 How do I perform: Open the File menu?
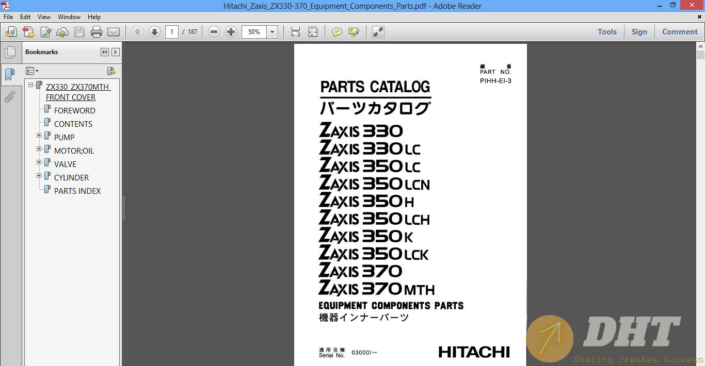coord(8,17)
